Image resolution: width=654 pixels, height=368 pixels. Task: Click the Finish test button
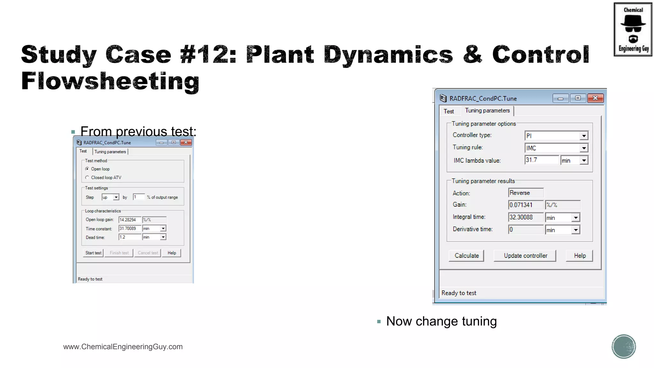(119, 253)
